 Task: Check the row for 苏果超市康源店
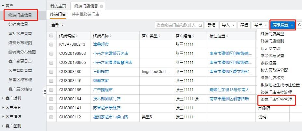point(51,108)
